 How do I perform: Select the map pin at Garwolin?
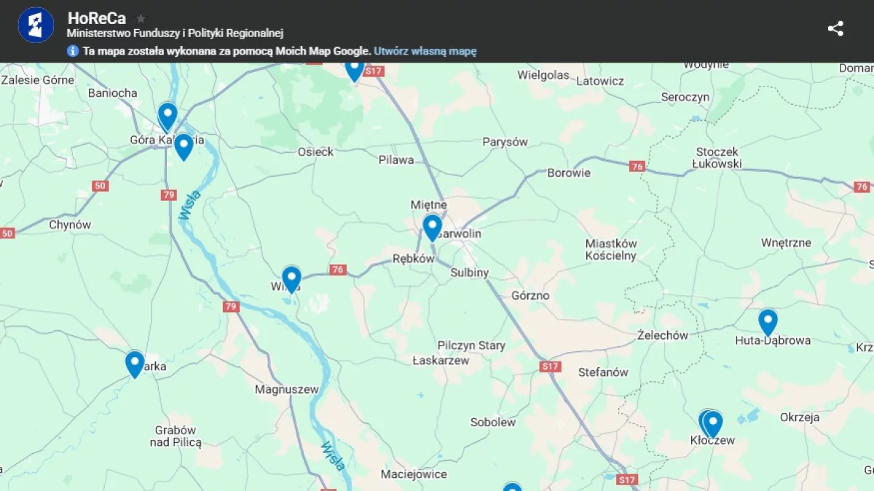pos(432,226)
